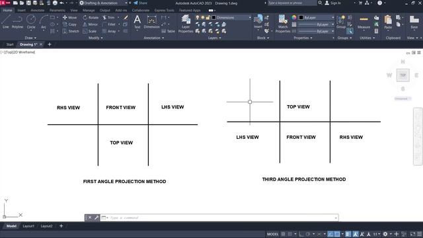Toggle ortho mode in status bar
This screenshot has height=238, width=423.
coord(301,234)
